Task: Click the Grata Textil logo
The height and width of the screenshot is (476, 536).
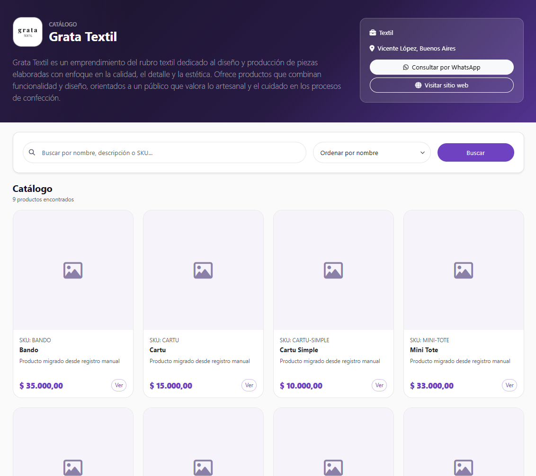Action: tap(27, 32)
